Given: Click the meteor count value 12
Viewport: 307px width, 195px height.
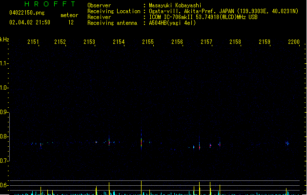Looking at the screenshot, I should [71, 22].
